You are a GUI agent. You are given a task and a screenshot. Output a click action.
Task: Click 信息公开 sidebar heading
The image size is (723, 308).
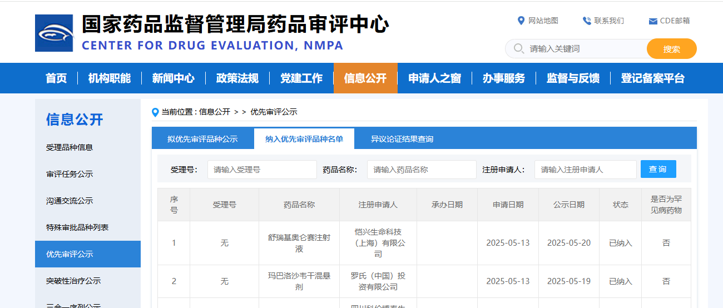pyautogui.click(x=75, y=119)
